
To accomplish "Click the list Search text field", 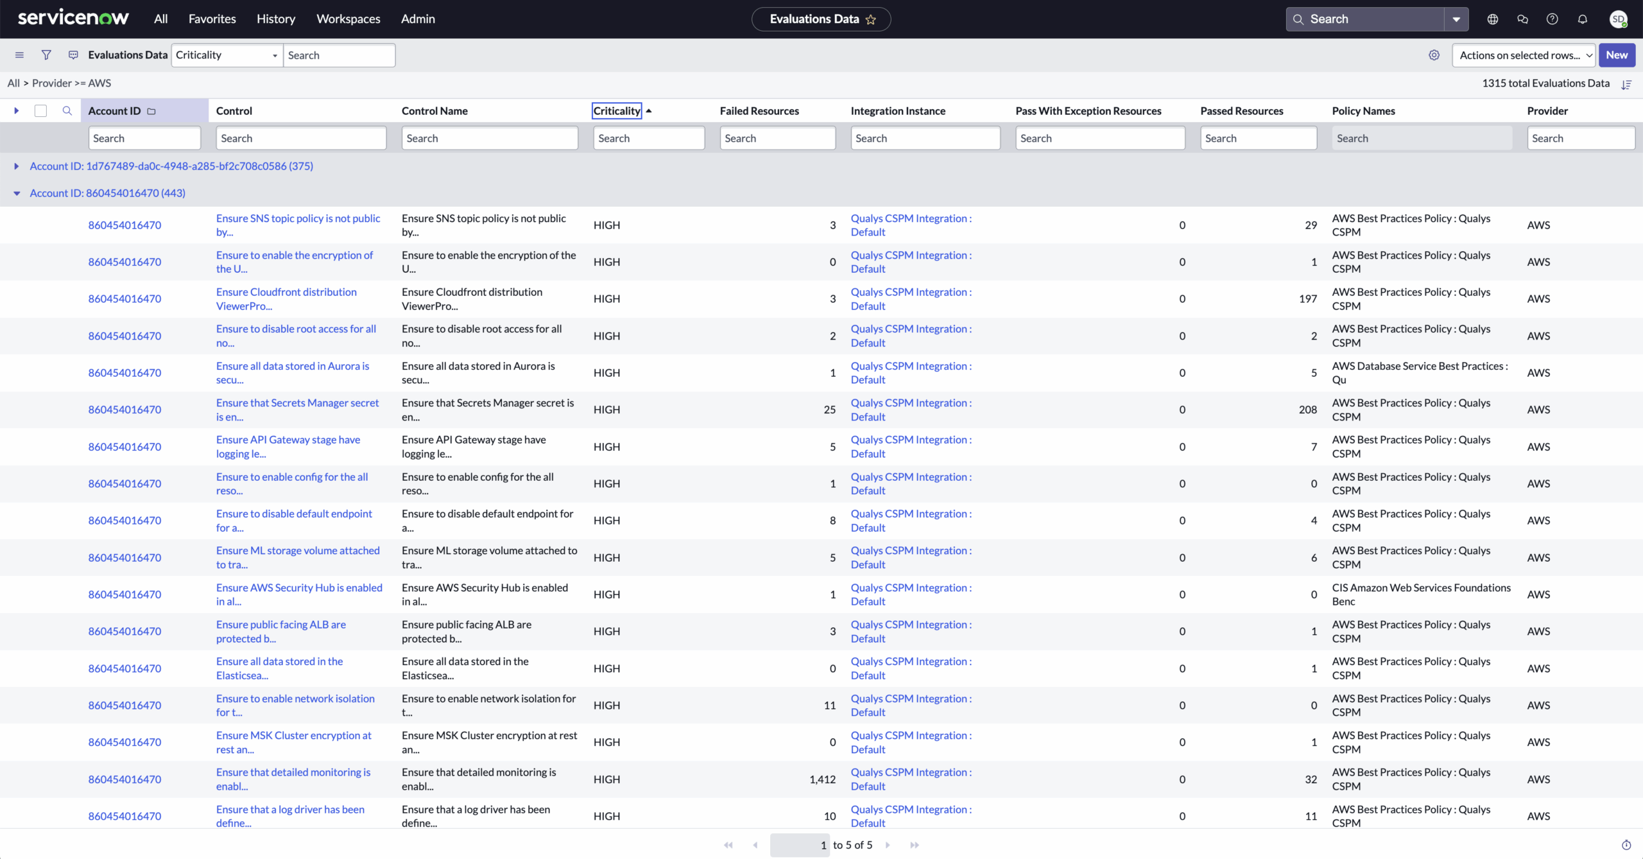I will [x=340, y=55].
